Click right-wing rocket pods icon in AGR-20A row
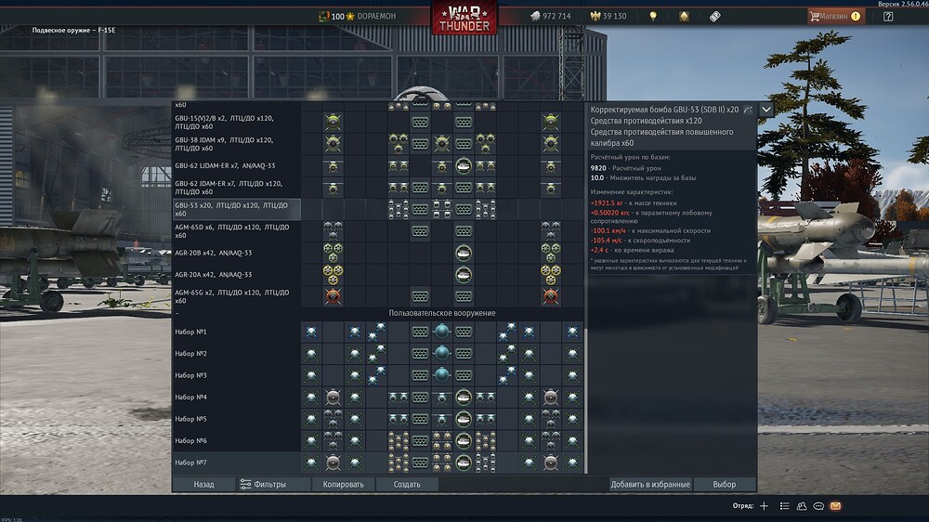 click(x=550, y=274)
